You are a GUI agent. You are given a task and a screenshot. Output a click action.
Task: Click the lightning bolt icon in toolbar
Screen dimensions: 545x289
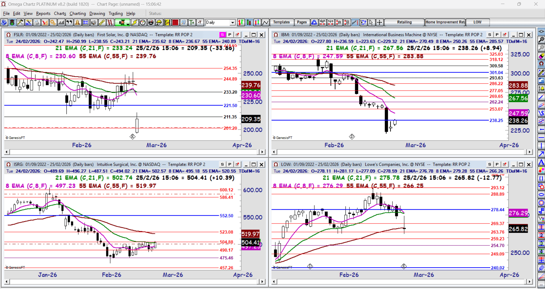[135, 22]
